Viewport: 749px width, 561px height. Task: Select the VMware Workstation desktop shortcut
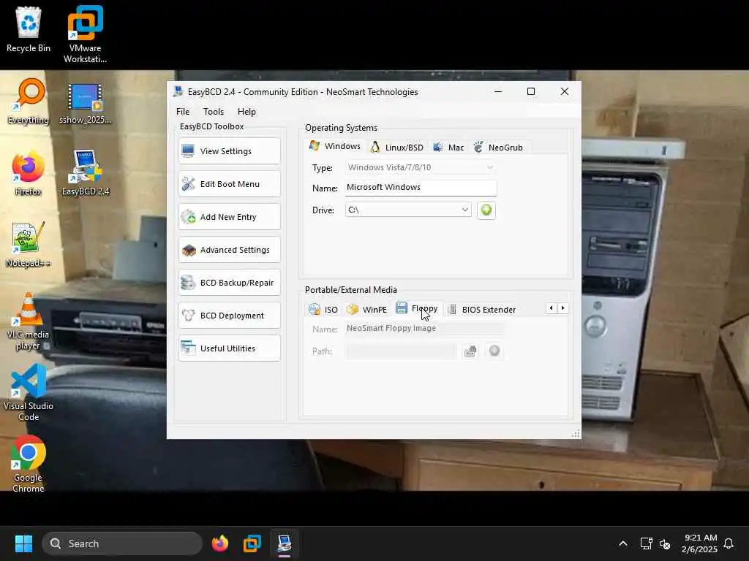[x=85, y=34]
